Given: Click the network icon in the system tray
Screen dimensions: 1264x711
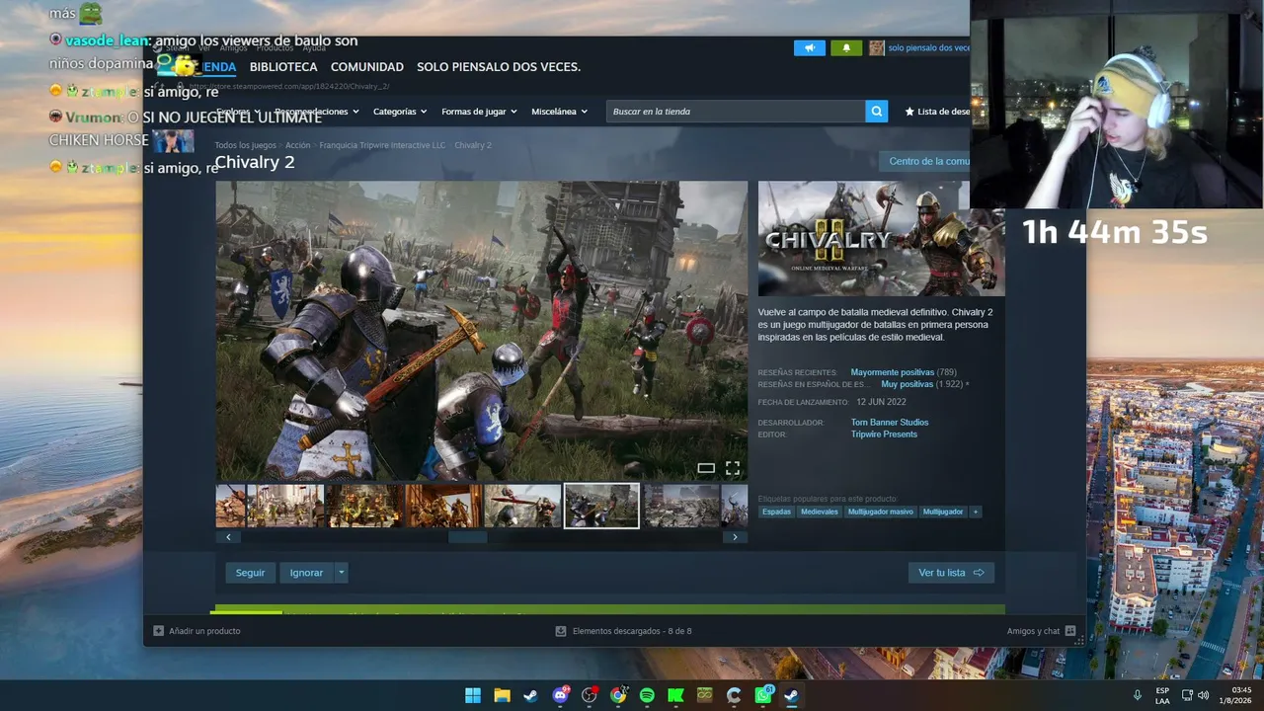Looking at the screenshot, I should [x=1187, y=695].
